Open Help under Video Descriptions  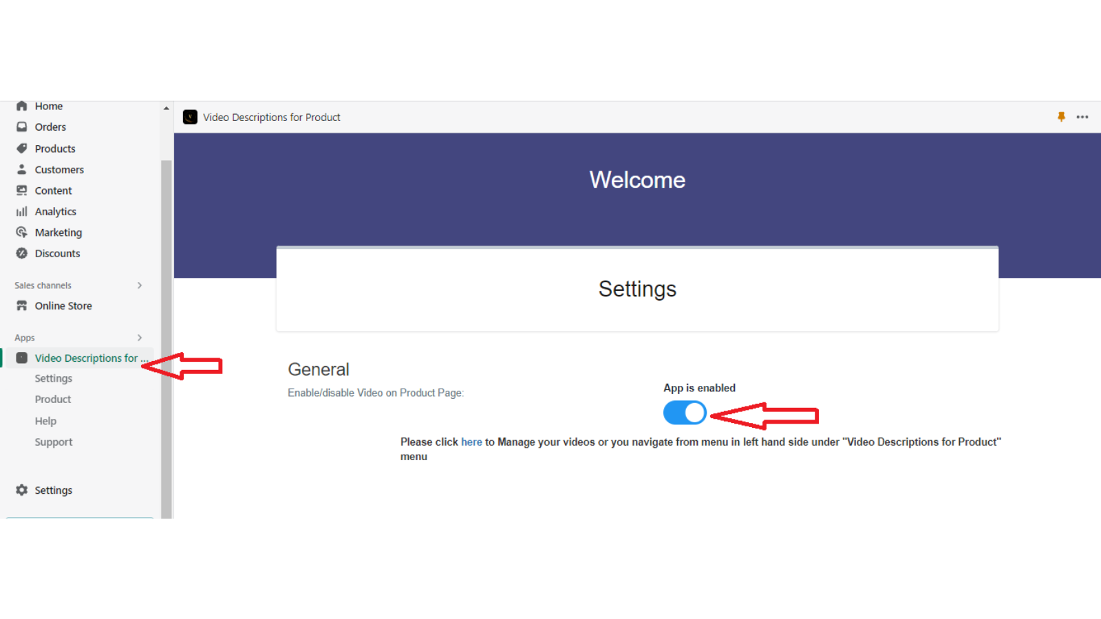tap(45, 420)
